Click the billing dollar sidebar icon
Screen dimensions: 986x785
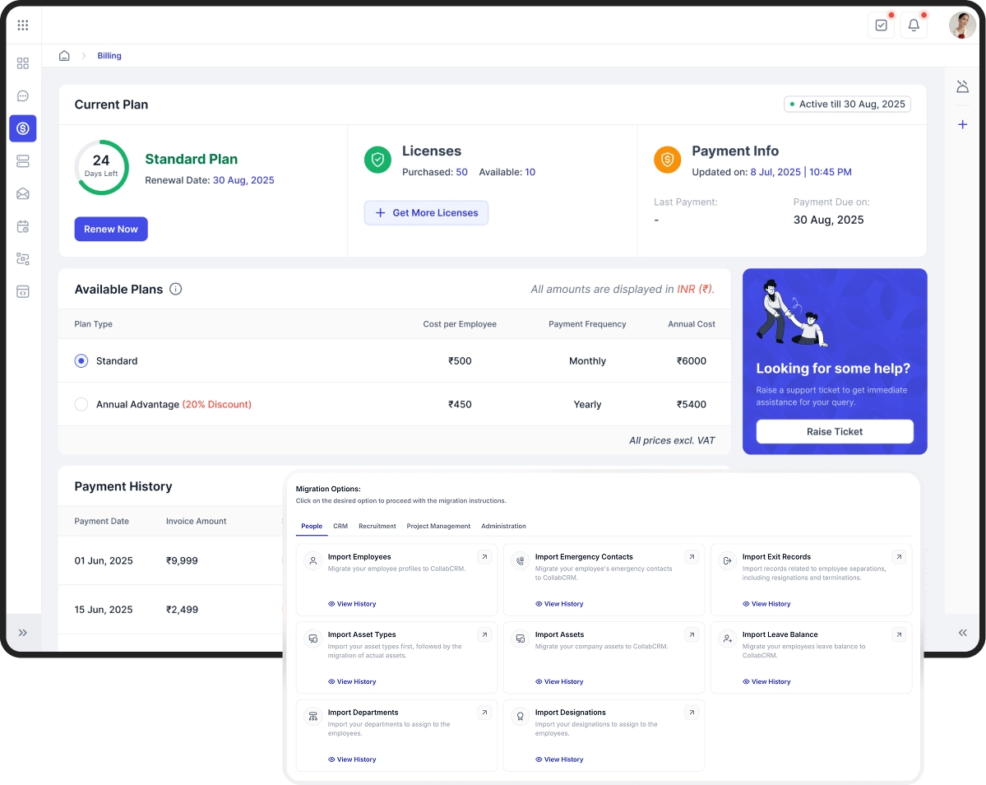coord(23,128)
